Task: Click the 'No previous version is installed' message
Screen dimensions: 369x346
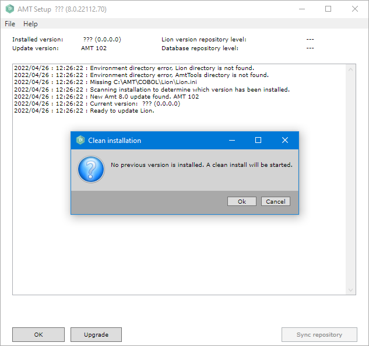Action: tap(202, 165)
